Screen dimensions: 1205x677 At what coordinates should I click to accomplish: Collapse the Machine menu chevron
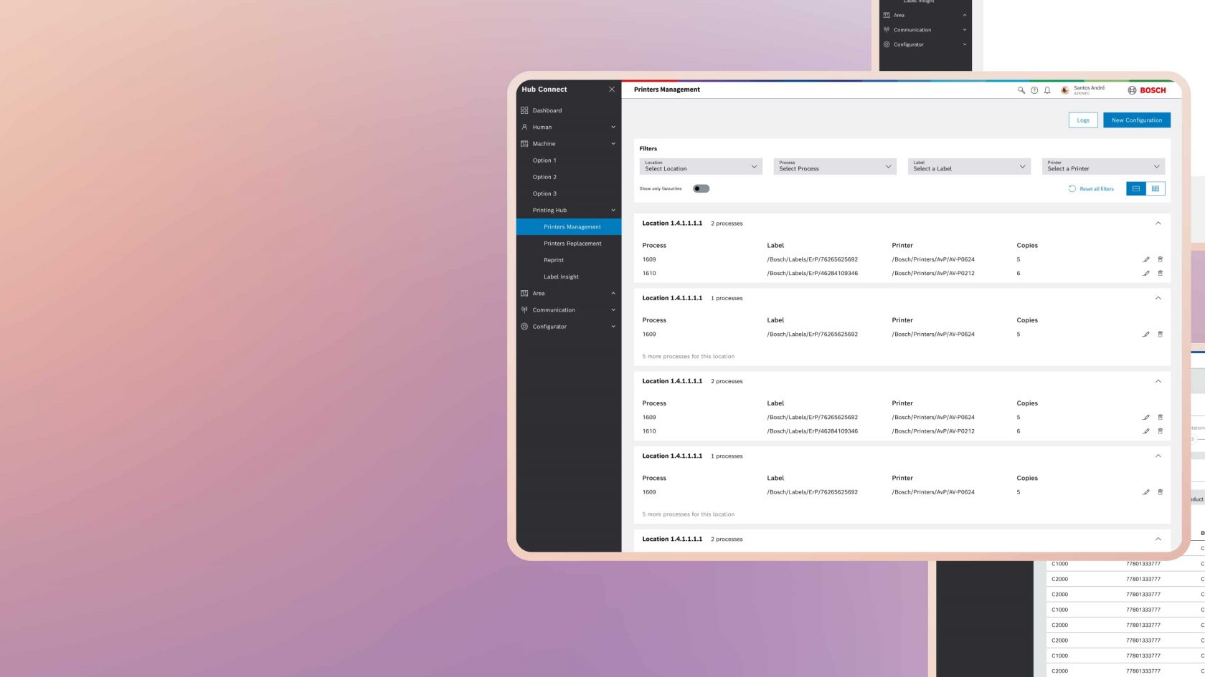click(x=613, y=143)
